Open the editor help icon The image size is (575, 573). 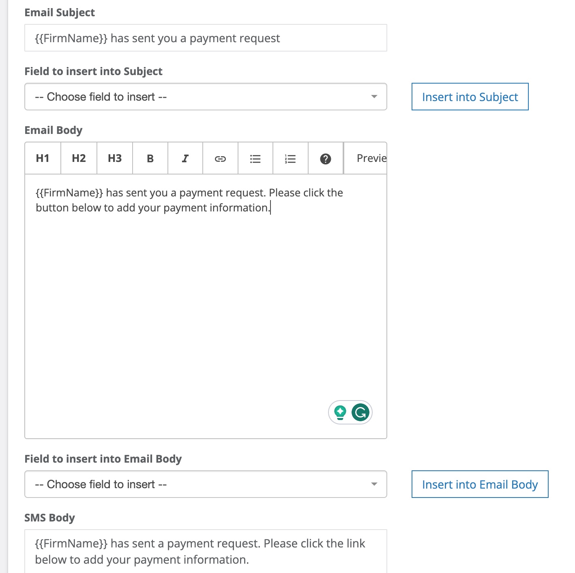click(x=326, y=158)
